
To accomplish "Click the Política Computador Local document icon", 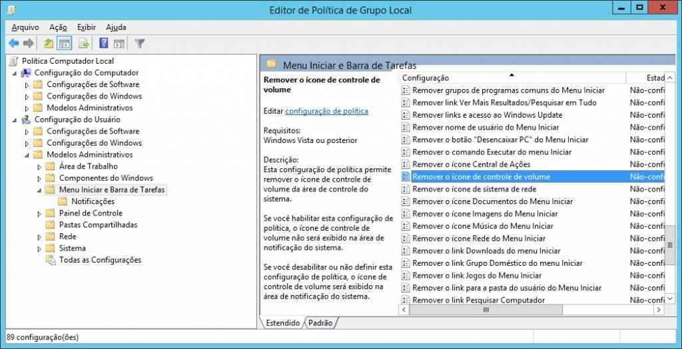I will 14,60.
